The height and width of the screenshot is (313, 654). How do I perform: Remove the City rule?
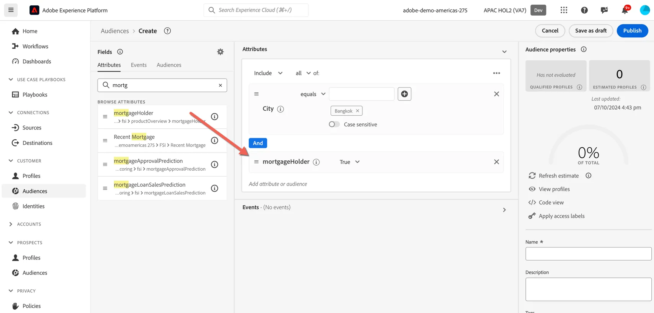click(x=496, y=94)
